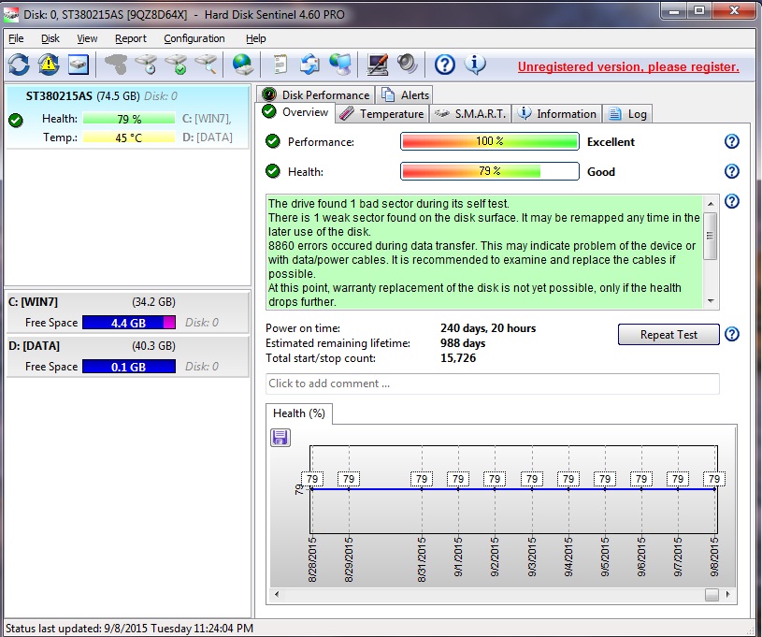Click the disk with magnifier toolbar icon

[x=206, y=65]
